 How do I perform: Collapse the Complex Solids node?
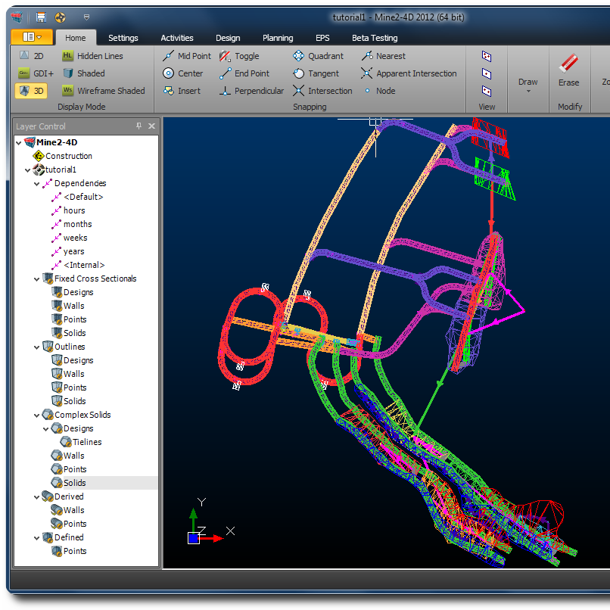pyautogui.click(x=36, y=415)
